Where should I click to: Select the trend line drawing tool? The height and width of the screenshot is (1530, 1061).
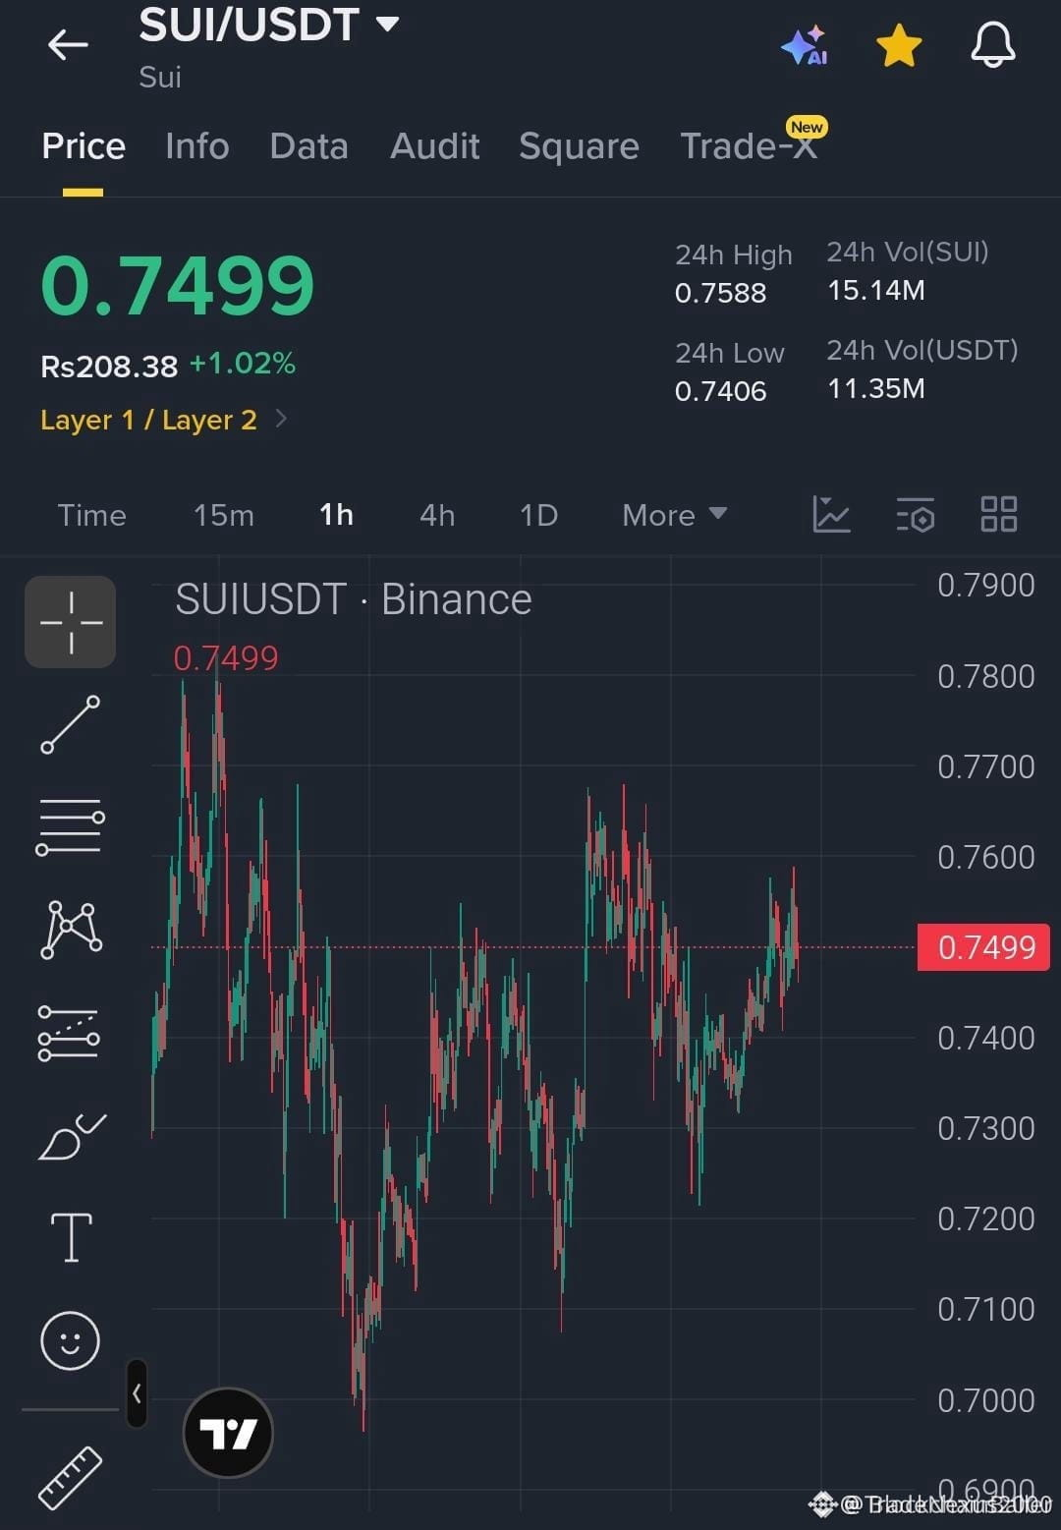(x=70, y=725)
